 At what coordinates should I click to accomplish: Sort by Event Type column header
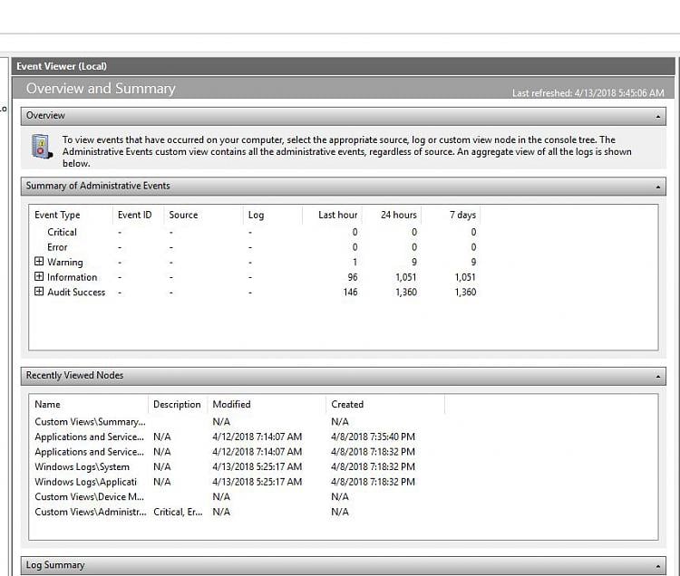click(57, 215)
